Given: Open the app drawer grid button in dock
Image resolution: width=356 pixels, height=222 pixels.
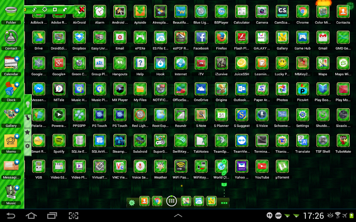Looking at the screenshot, I should 171,201.
